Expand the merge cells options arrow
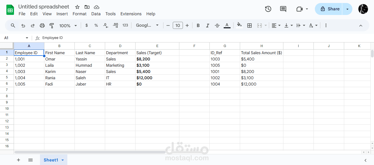Screen dimensions: 374x165 (x=266, y=25)
